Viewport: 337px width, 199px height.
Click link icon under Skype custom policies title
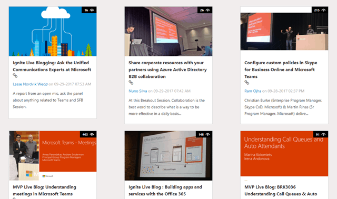pos(247,83)
